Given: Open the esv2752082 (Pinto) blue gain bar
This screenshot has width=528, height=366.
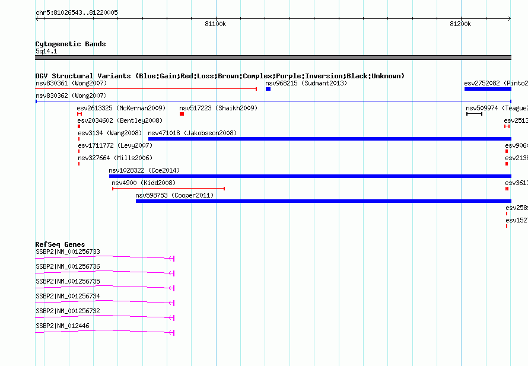Looking at the screenshot, I should coord(488,89).
